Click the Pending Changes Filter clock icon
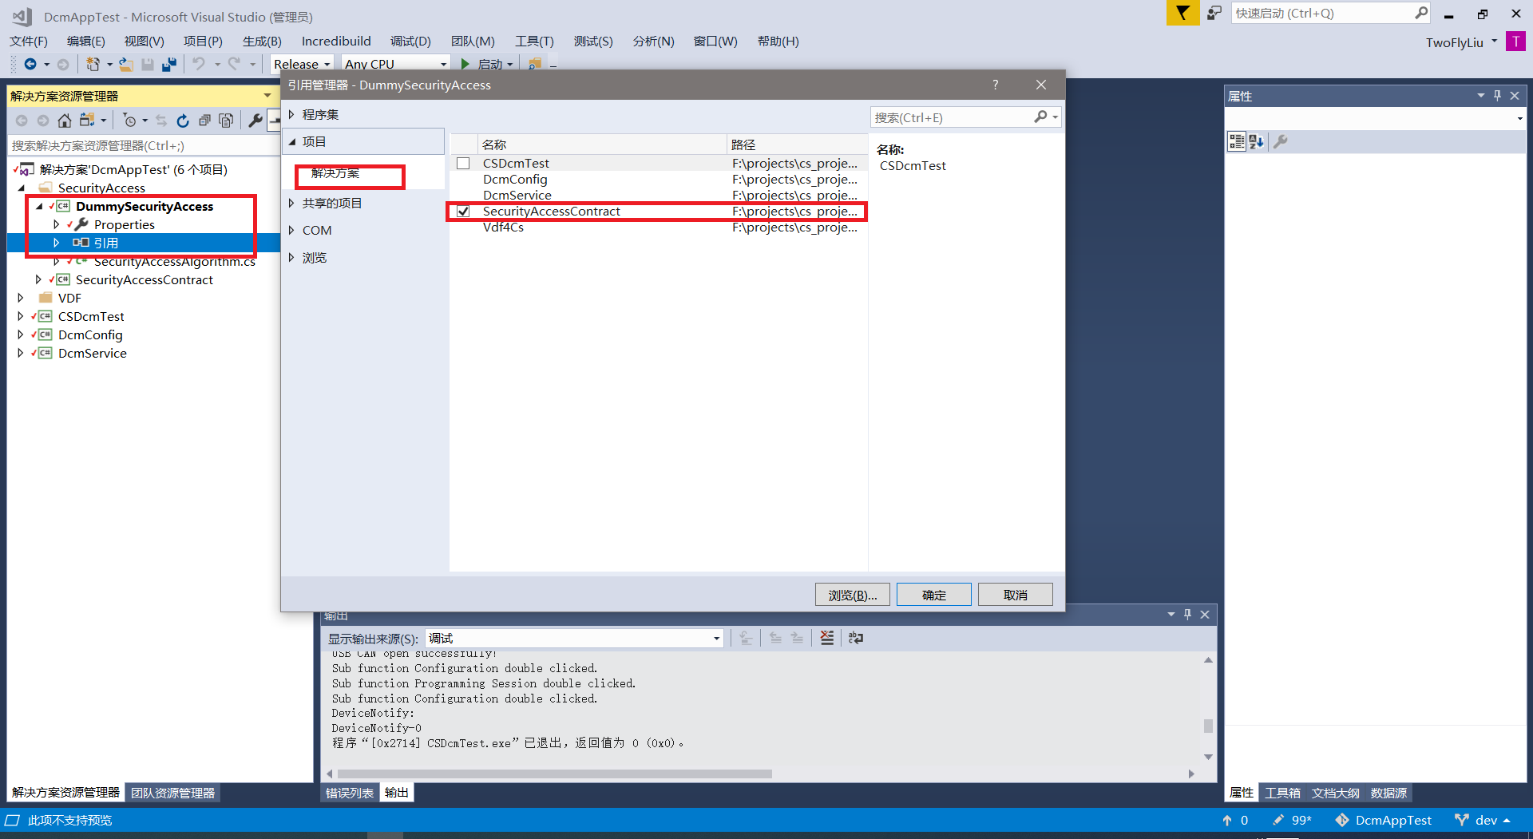Viewport: 1533px width, 839px height. coord(129,121)
